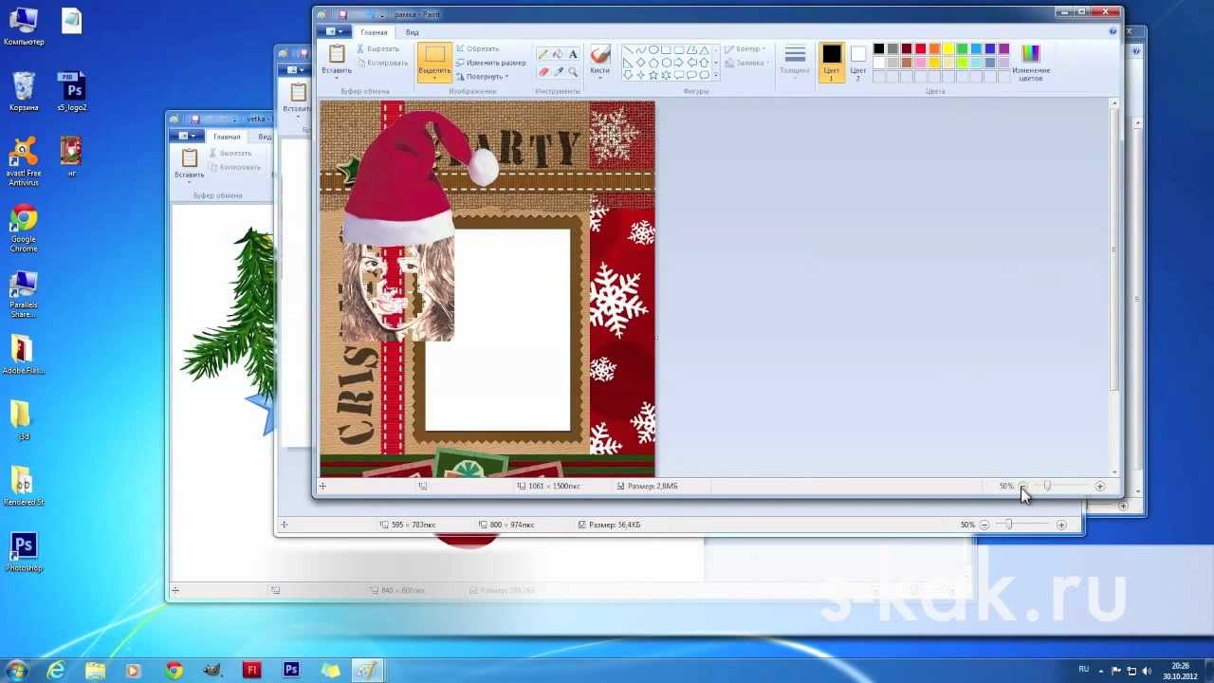Screen dimensions: 1214x683
Task: Expand the shapes gallery more arrow
Action: pyautogui.click(x=716, y=75)
